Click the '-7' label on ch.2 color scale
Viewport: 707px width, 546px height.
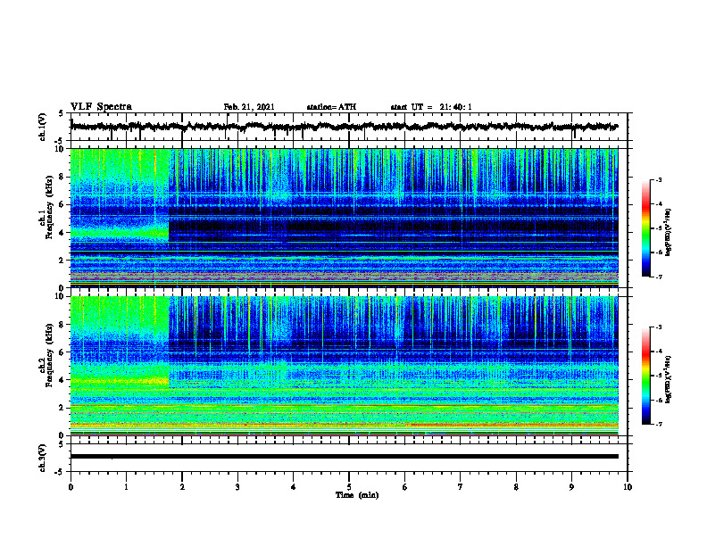(658, 425)
